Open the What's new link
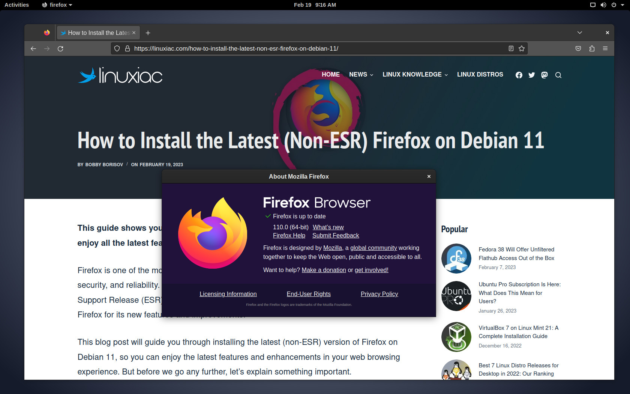630x394 pixels. click(x=328, y=227)
